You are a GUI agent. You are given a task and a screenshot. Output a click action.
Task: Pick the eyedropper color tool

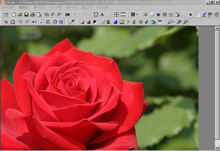coord(72,22)
